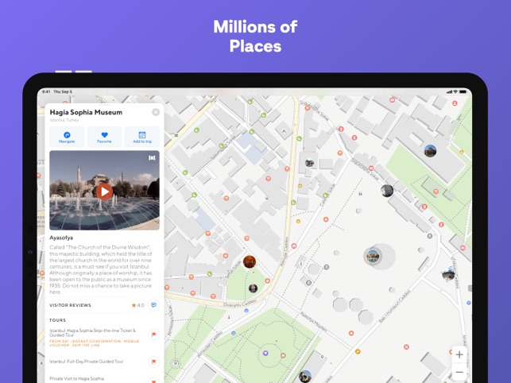
Task: Close the Hagia Sophia Museum panel
Action: tap(156, 112)
